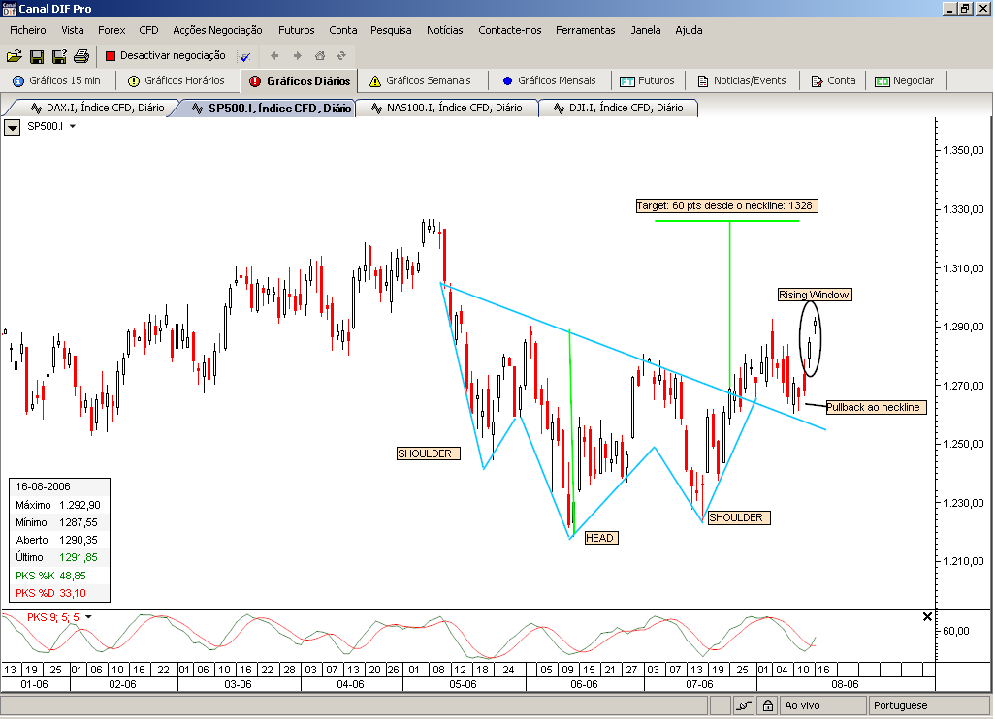Click the Canal DIF Pro title bar icon
This screenshot has width=995, height=719.
[9, 9]
